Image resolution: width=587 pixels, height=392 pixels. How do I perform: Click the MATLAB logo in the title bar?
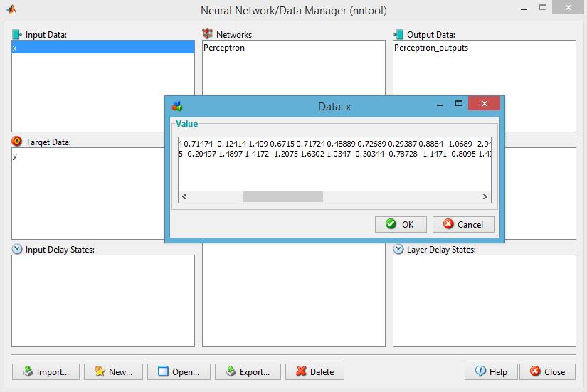coord(11,10)
